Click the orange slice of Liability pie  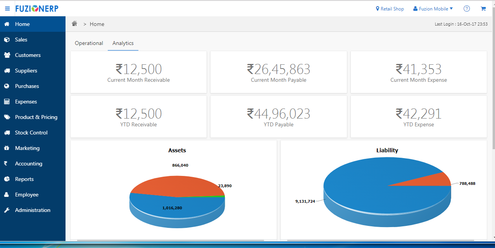(438, 179)
